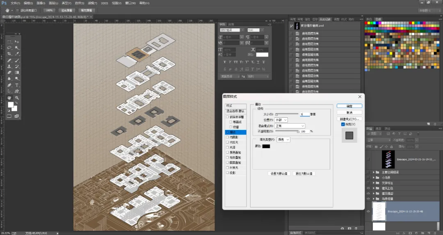The width and height of the screenshot is (443, 235).
Task: Open the 图像(I) menu
Action: click(x=41, y=3)
